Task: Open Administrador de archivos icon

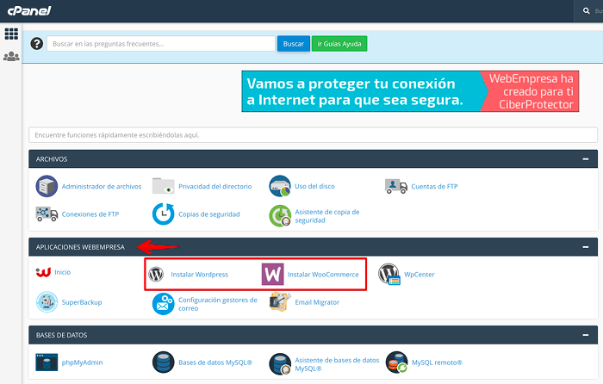Action: (x=47, y=186)
